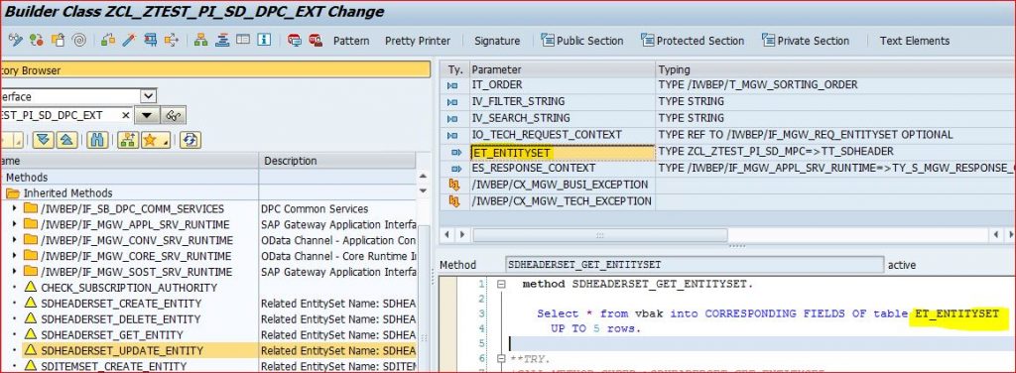Click the Pretty Printer button

(x=418, y=41)
